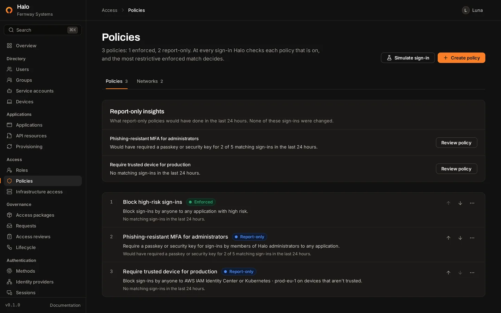Open the Documentation link

(65, 305)
